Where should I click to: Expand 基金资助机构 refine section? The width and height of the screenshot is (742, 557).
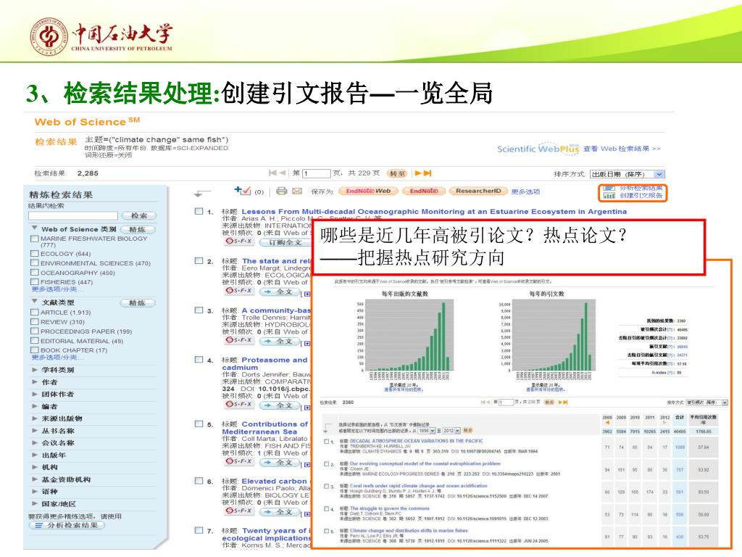coord(35,479)
